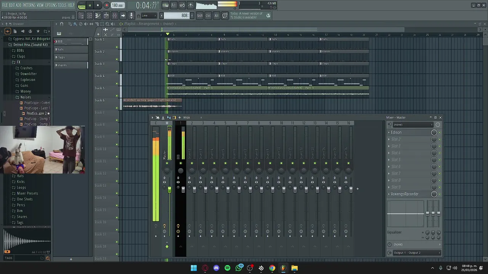Click the perfect_victory vocals audio clip
Screen dimensions: 488x274
[152, 104]
